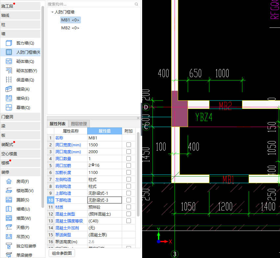Collapse the 装修 category
The image size is (280, 258).
(20, 172)
